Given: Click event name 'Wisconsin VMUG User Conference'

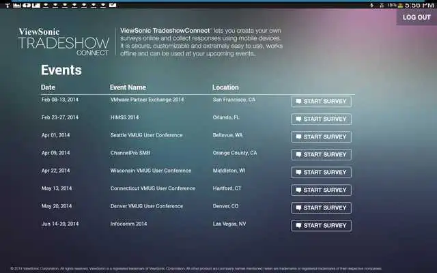Looking at the screenshot, I should 151,171.
